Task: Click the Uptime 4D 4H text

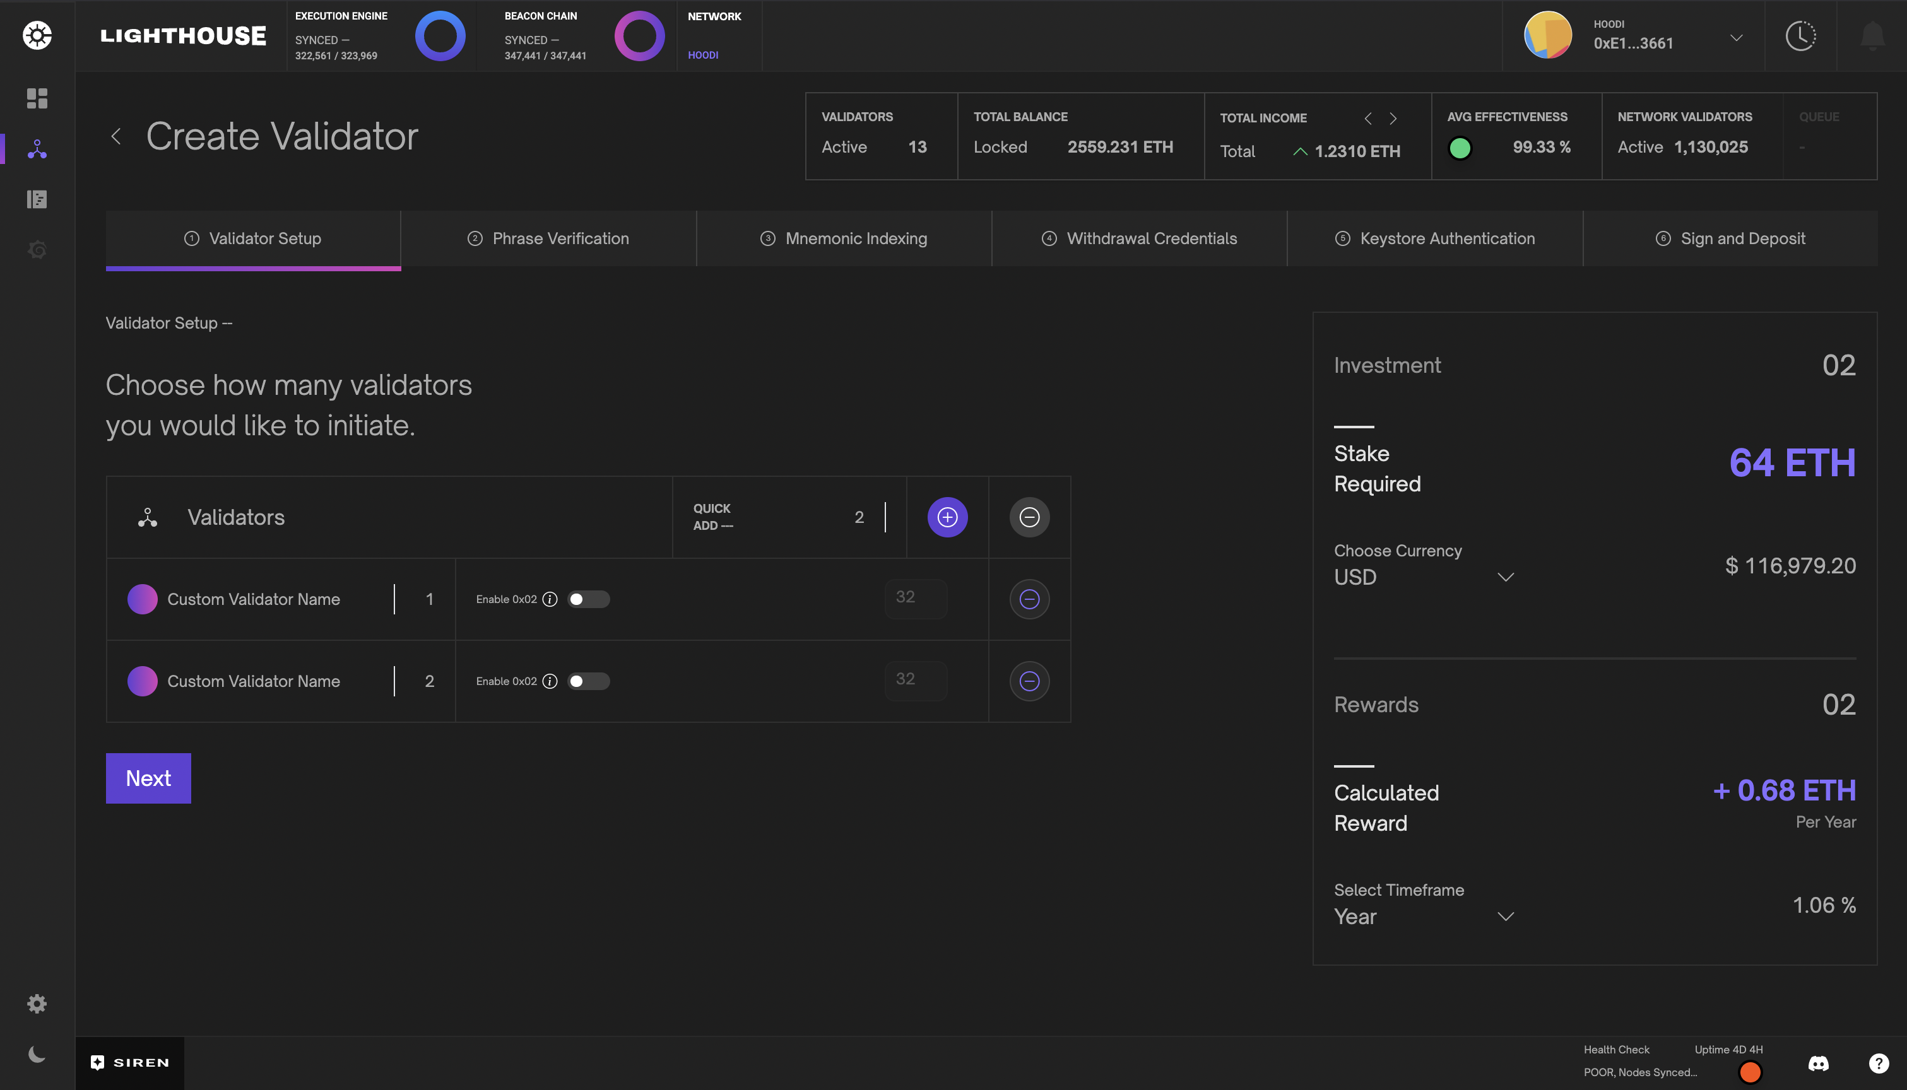Action: [x=1729, y=1050]
